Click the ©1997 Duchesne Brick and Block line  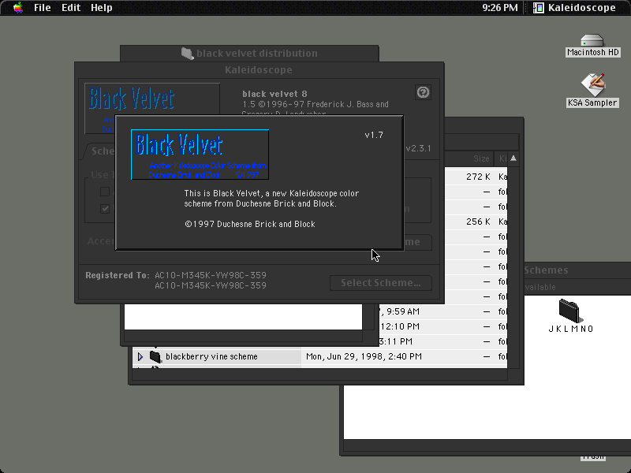tap(250, 224)
